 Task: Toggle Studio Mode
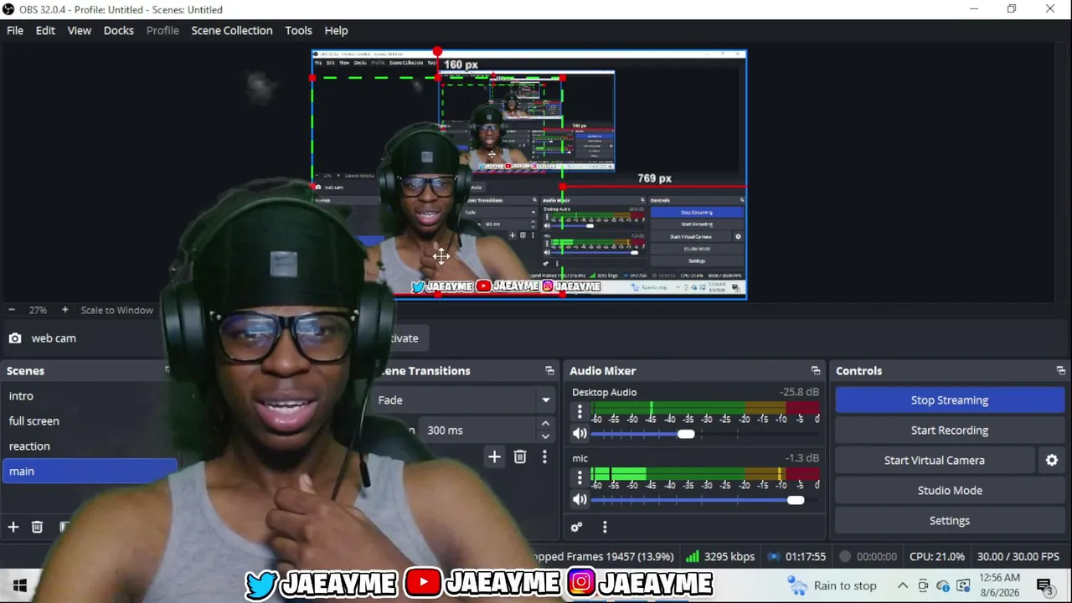(950, 490)
